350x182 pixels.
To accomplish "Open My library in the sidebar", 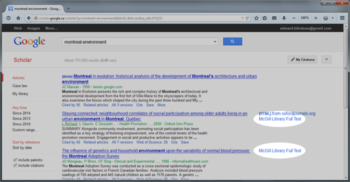I will click(20, 94).
